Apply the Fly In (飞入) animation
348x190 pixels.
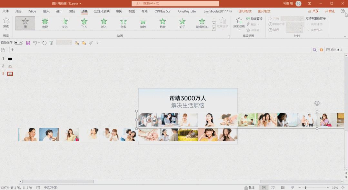pyautogui.click(x=84, y=23)
